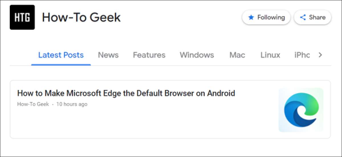Open the Microsoft Edge default browser article
This screenshot has width=342, height=157.
126,93
